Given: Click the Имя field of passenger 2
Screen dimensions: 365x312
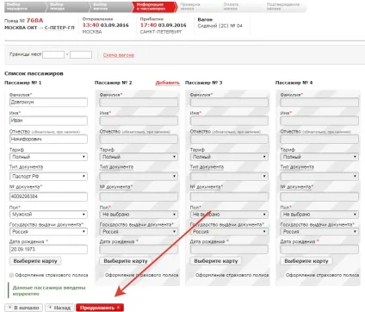Looking at the screenshot, I should [139, 121].
